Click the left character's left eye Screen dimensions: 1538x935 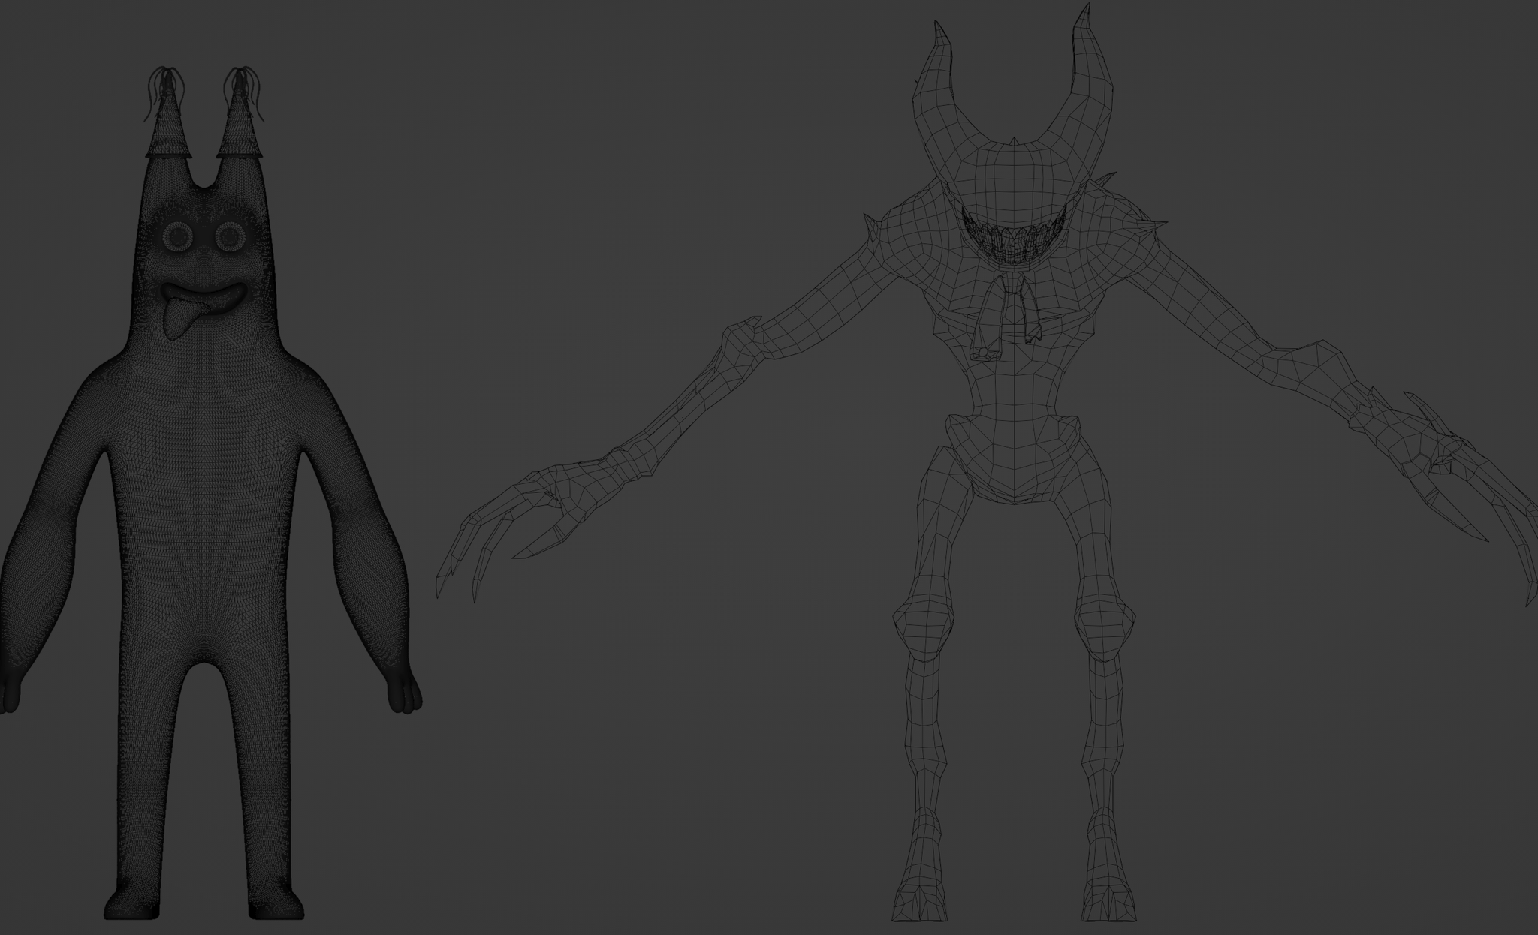point(179,237)
